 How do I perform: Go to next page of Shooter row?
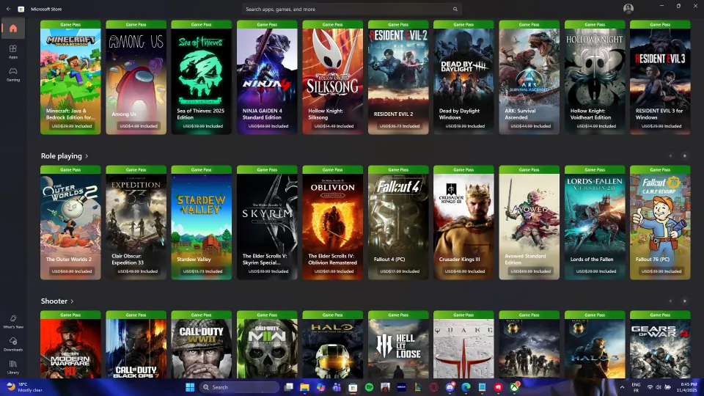(x=684, y=301)
